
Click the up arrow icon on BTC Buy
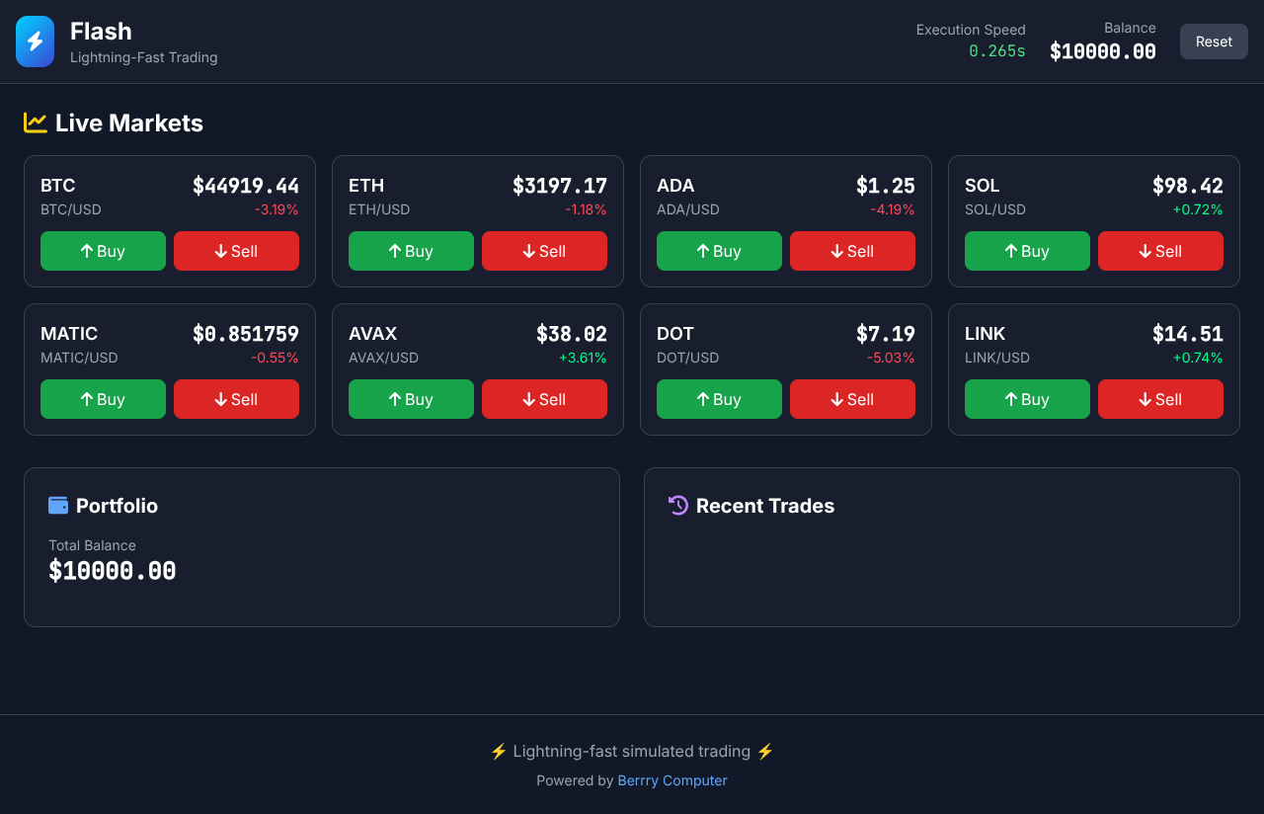87,251
